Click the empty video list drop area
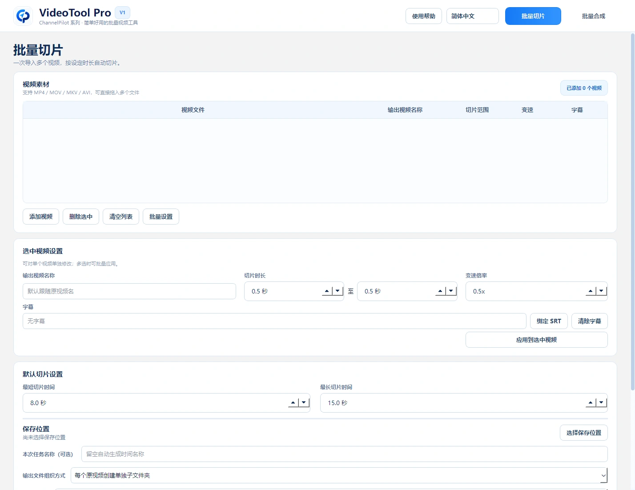The image size is (635, 490). coord(315,161)
